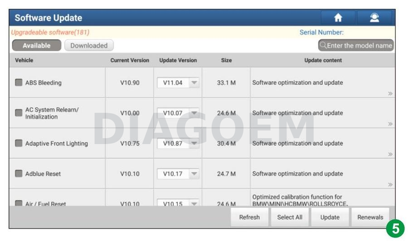Open the Renewals button

coord(370,217)
